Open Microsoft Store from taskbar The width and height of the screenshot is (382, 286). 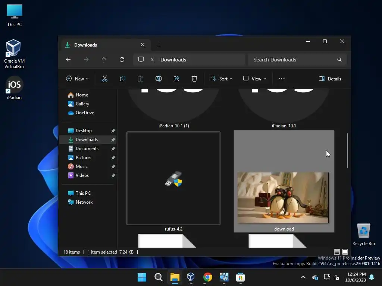[x=240, y=277]
